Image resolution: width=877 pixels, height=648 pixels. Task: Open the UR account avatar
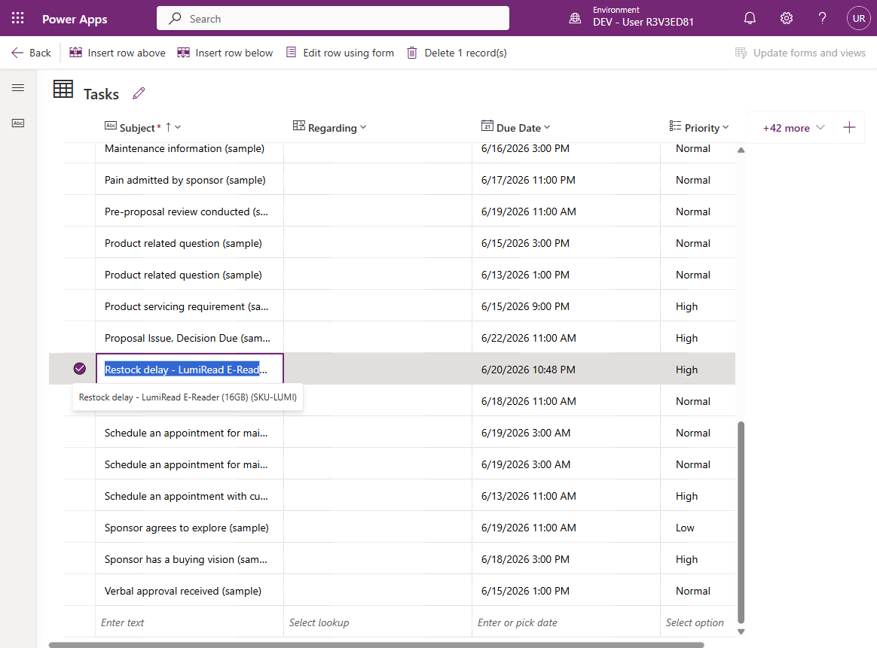point(859,18)
